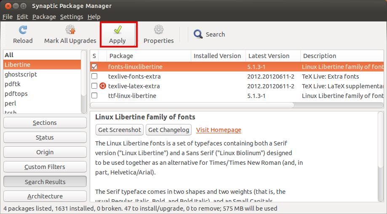Viewport: 387px width, 214px height.
Task: Toggle the fonts-linuxlibertine status checkbox
Action: (x=94, y=67)
